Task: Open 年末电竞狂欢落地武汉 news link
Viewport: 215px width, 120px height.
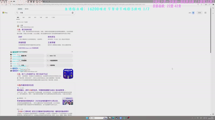Action: coord(38,101)
